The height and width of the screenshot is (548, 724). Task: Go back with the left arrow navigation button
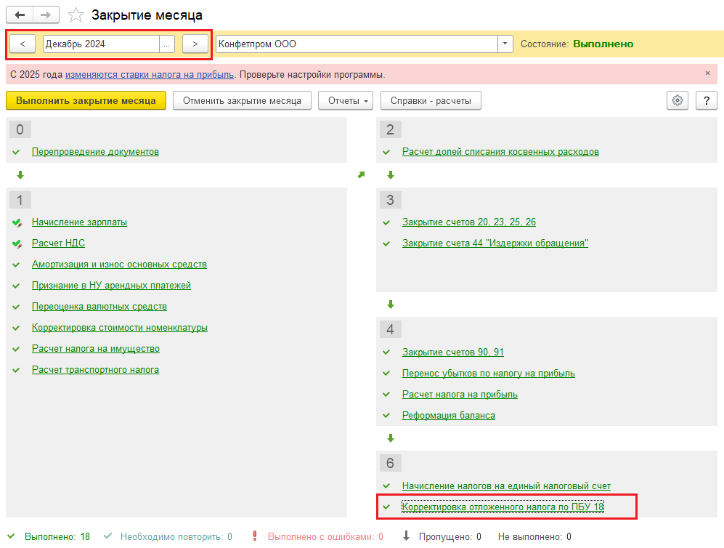coord(20,15)
